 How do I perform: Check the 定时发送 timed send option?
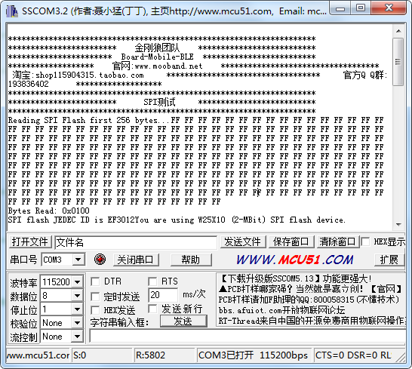pyautogui.click(x=95, y=297)
